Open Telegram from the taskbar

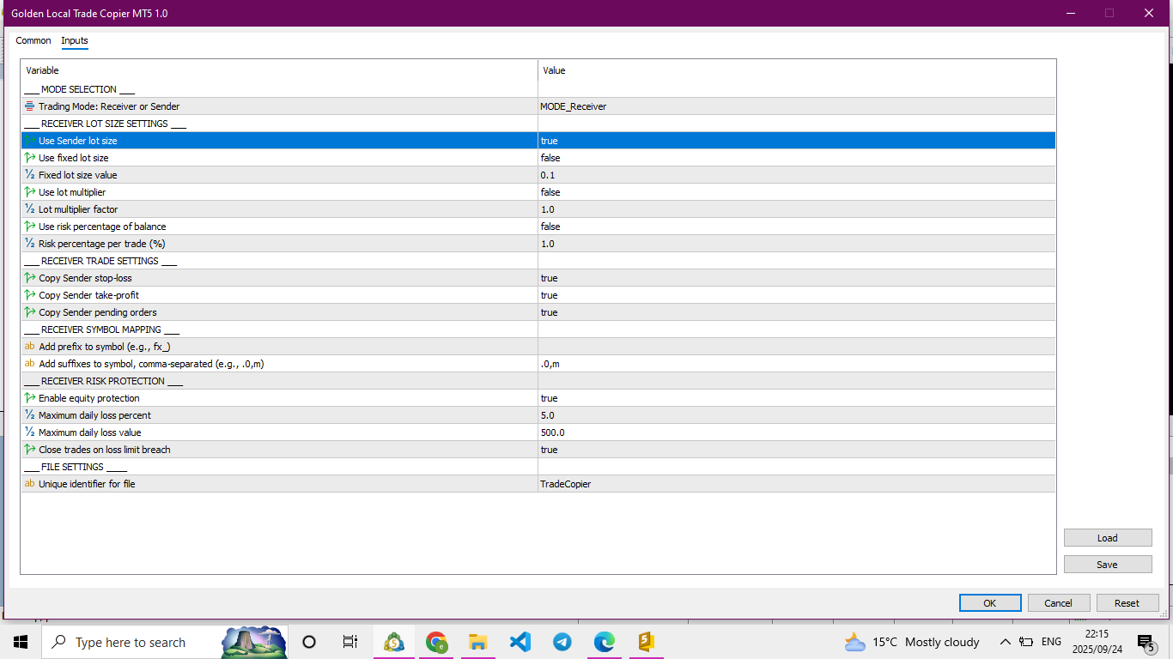pyautogui.click(x=562, y=642)
